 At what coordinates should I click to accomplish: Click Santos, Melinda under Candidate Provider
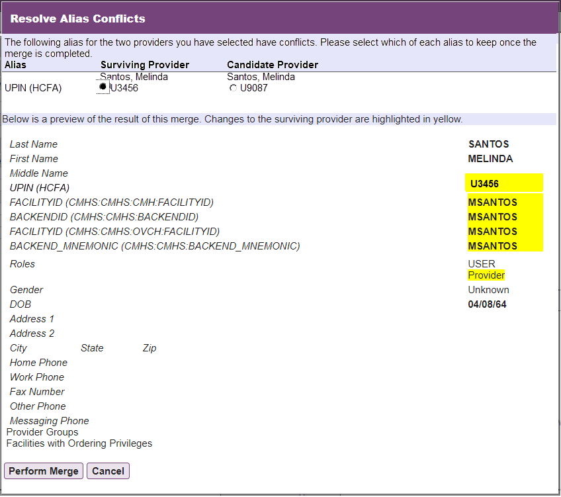(261, 77)
